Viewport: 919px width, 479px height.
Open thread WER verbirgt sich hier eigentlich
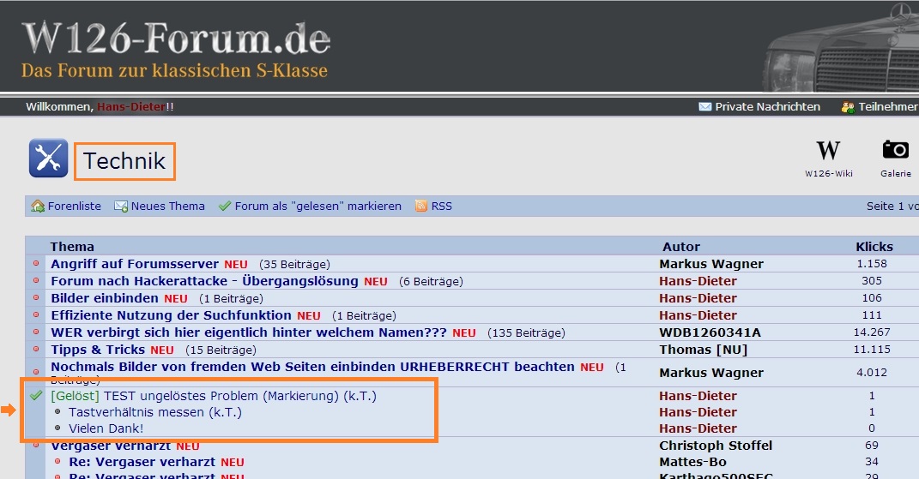(x=249, y=332)
